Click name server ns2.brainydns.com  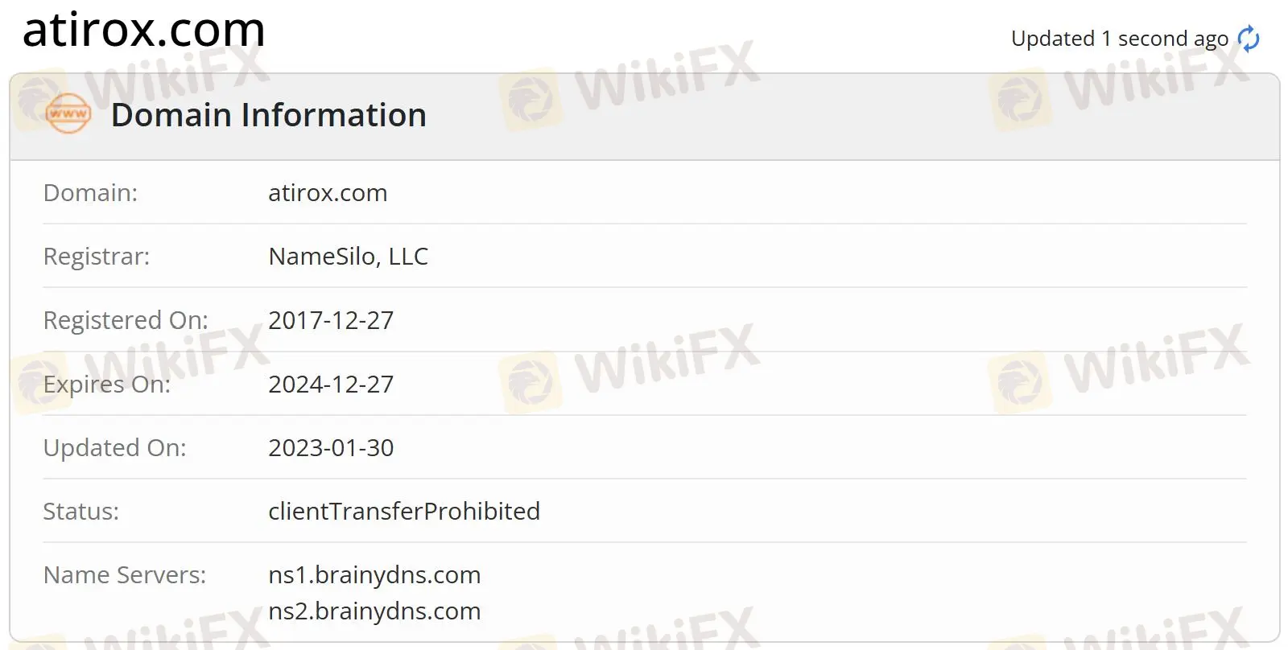pos(374,611)
